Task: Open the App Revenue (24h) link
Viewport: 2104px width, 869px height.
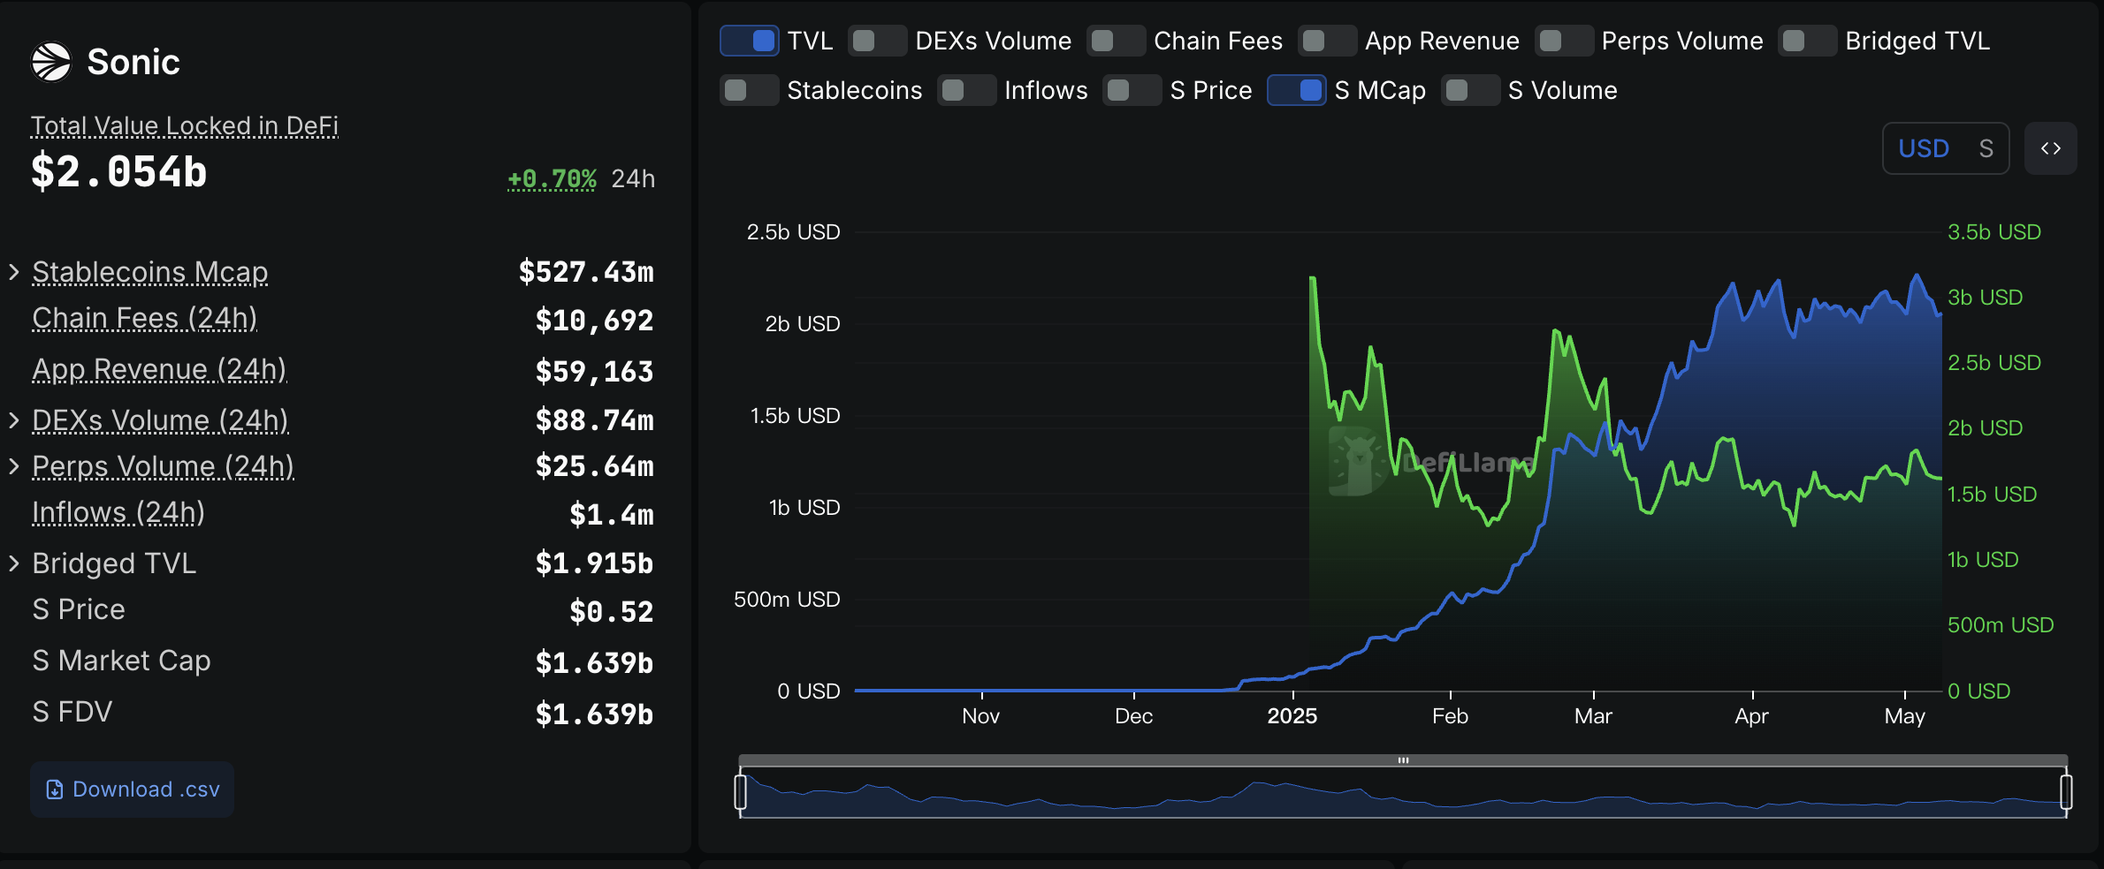Action: click(159, 369)
